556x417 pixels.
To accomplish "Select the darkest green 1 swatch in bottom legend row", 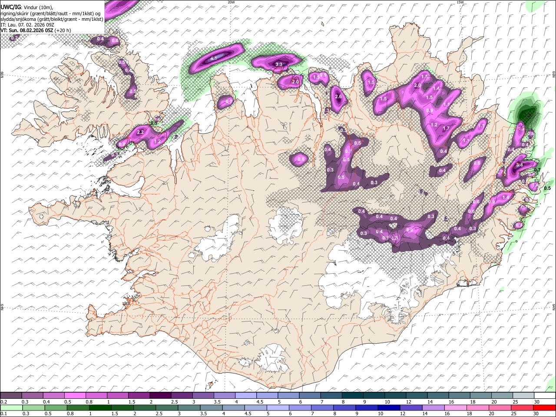I will pyautogui.click(x=100, y=408).
